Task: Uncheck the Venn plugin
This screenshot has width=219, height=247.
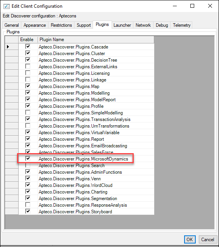Action: click(28, 178)
